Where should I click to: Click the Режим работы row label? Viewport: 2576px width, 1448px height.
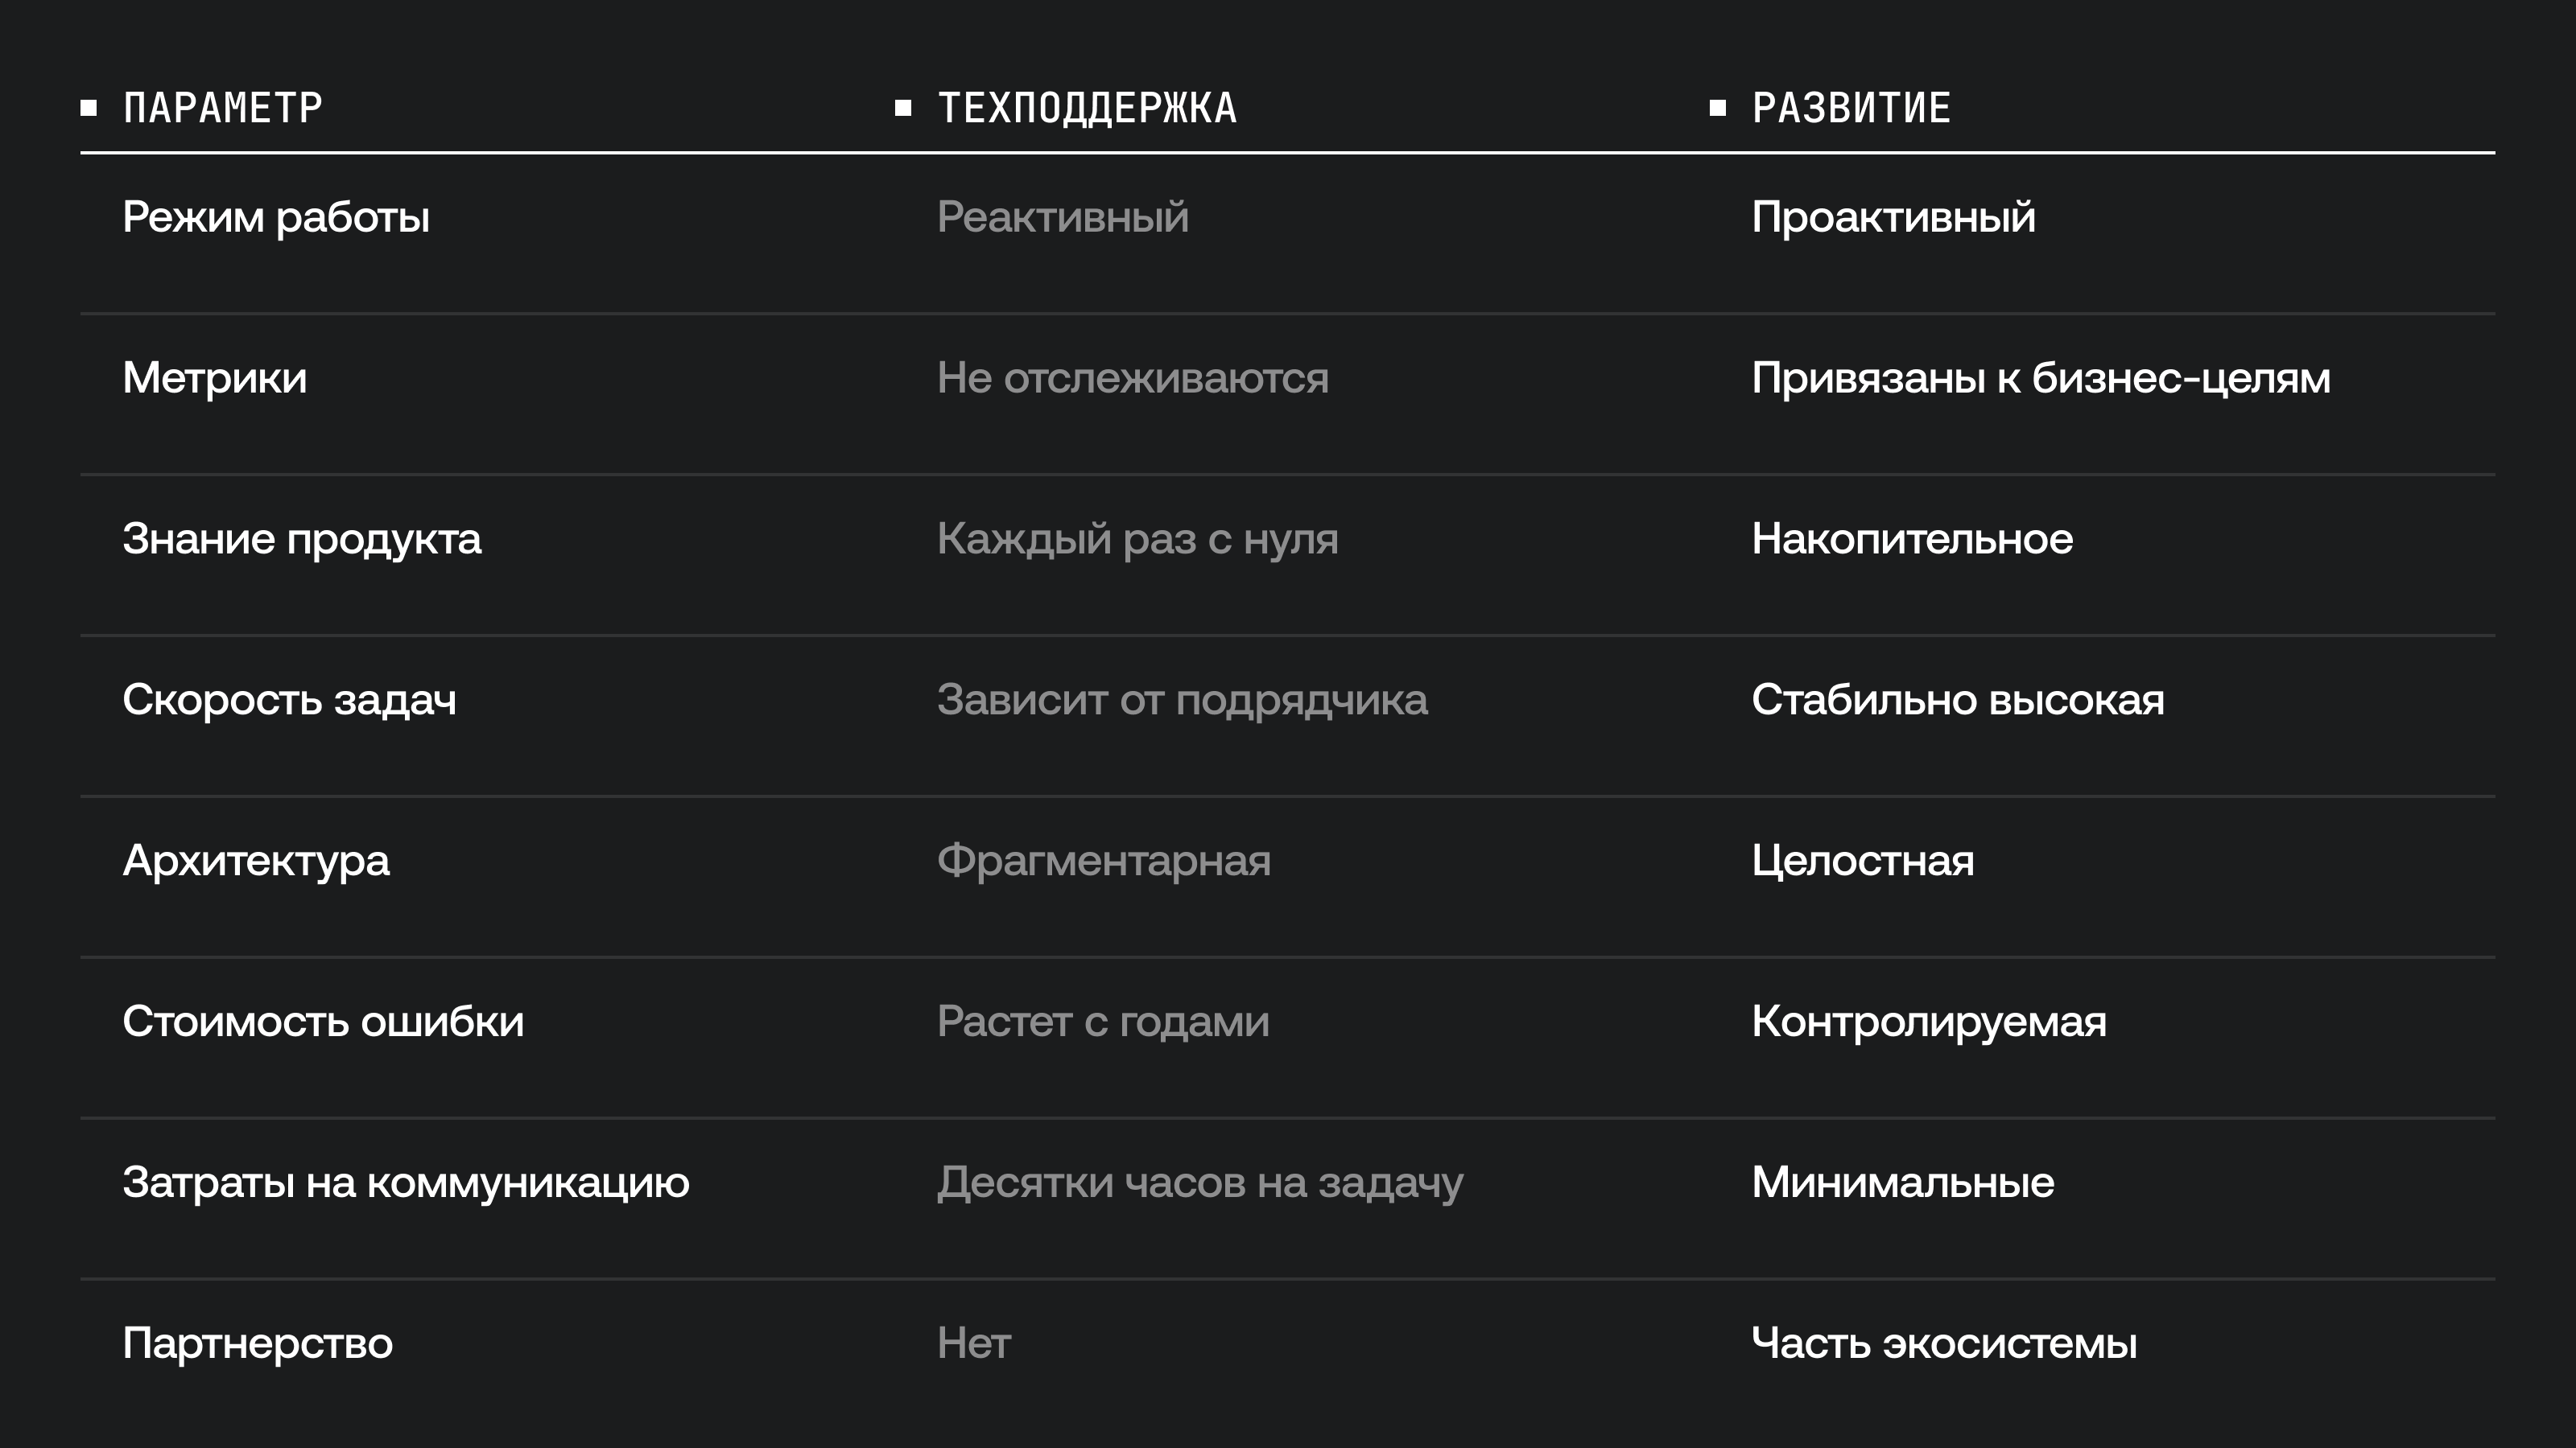pos(276,218)
